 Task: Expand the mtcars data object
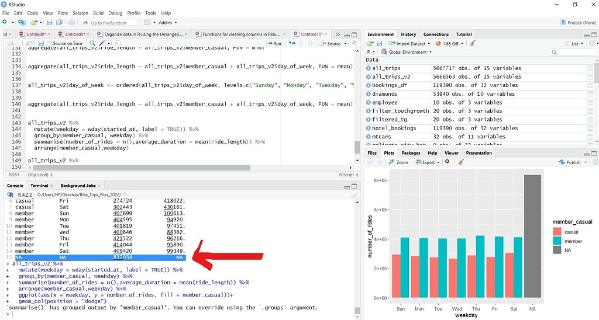point(369,137)
